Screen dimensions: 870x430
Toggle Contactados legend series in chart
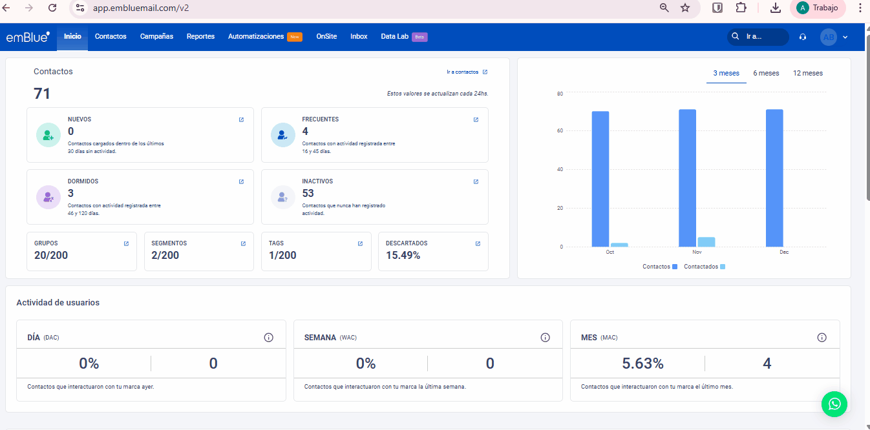click(704, 267)
